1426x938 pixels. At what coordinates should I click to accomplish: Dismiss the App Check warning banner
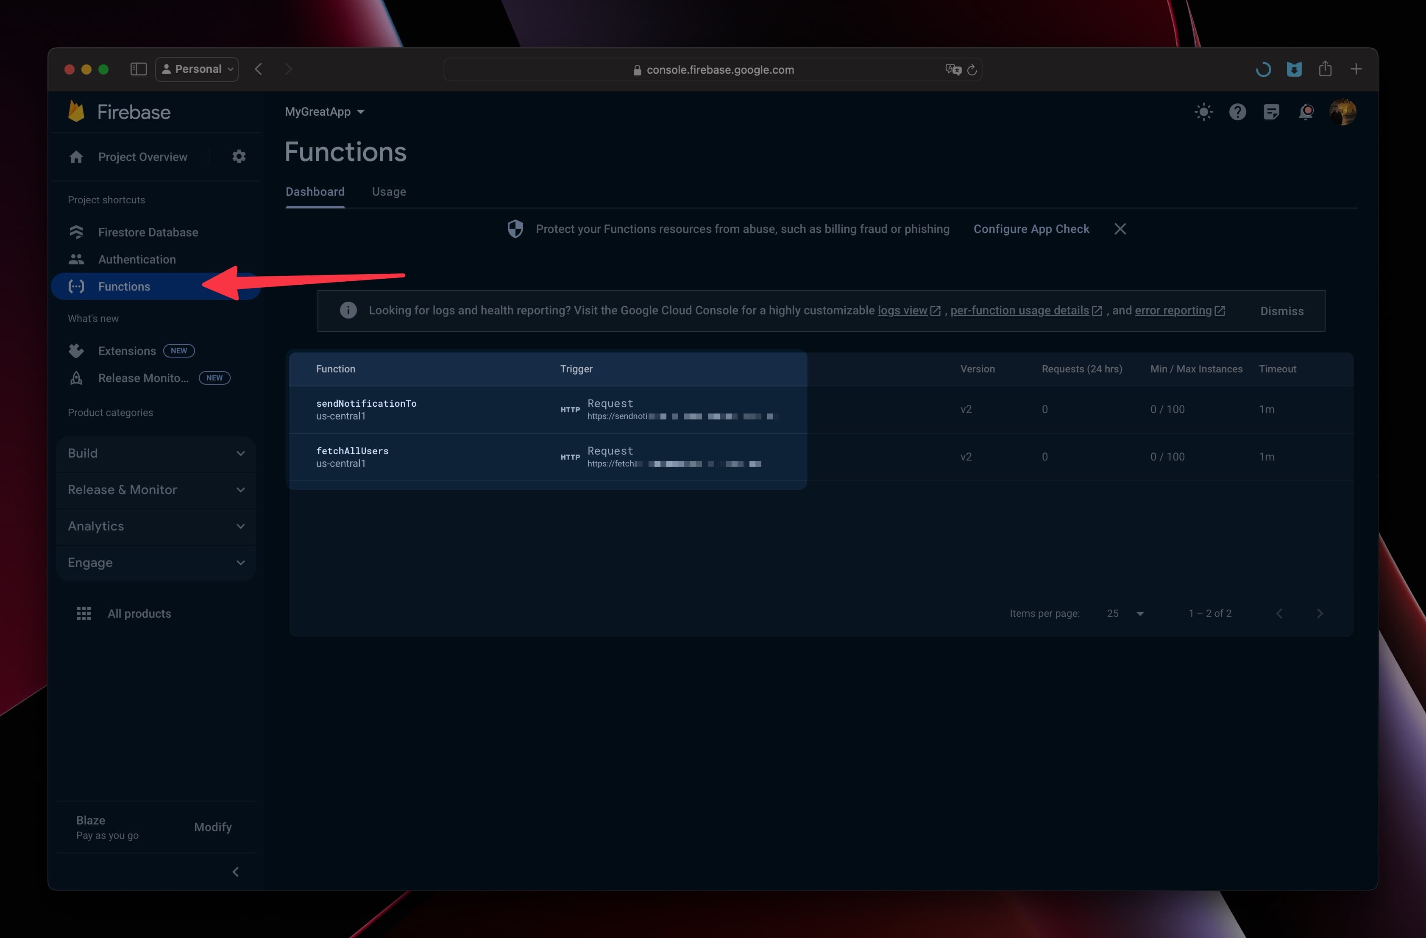pos(1120,229)
